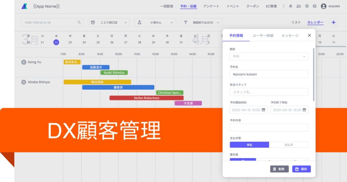Viewport: 347px width, 182px height.
Task: Open アンケート menu
Action: (x=211, y=6)
